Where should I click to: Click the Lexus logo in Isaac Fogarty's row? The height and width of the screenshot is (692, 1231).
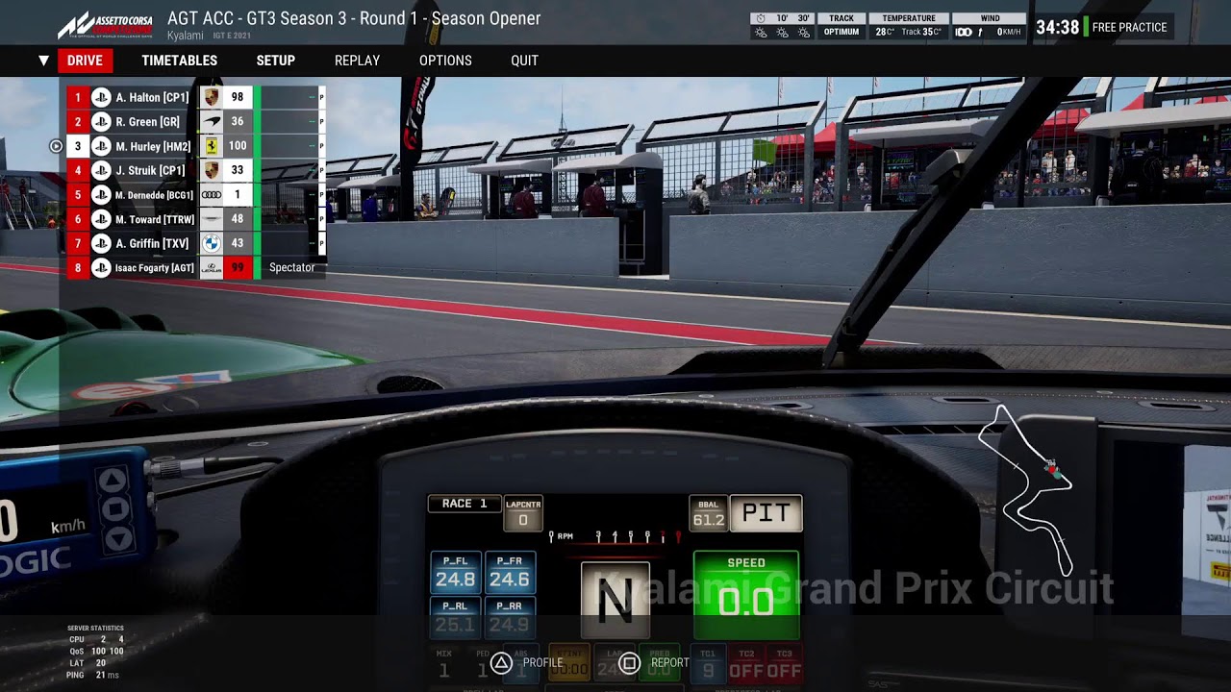coord(212,268)
